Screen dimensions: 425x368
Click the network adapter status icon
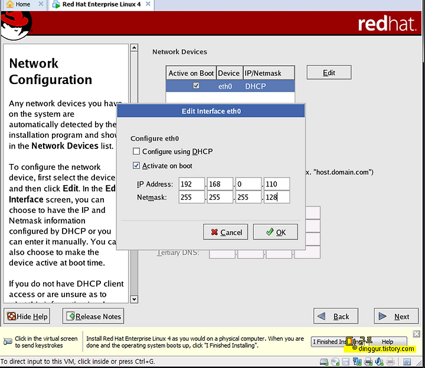(x=357, y=361)
